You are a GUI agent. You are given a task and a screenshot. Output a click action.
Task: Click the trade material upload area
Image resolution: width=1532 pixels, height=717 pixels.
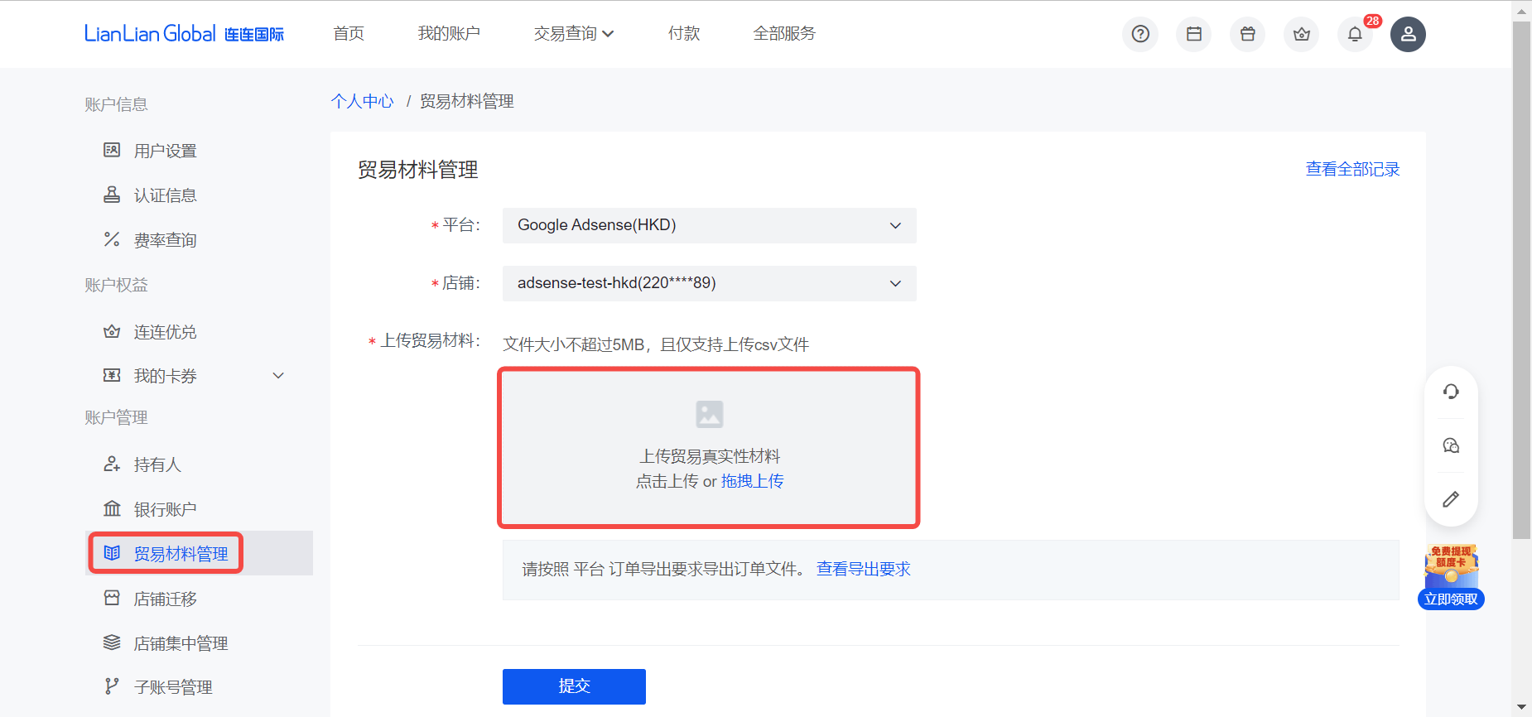pos(709,447)
